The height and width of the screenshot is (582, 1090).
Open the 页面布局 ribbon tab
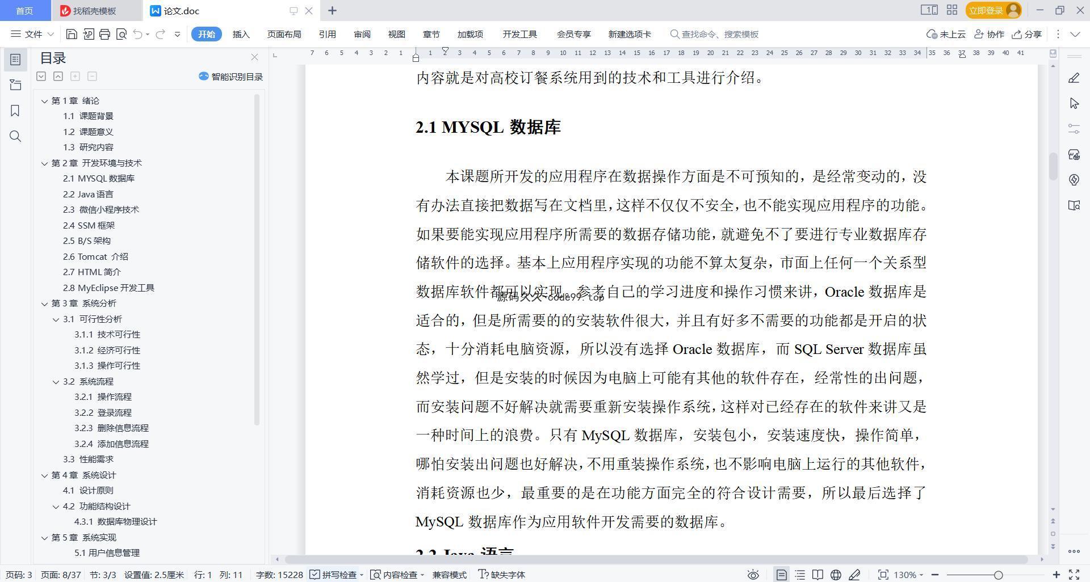(284, 34)
